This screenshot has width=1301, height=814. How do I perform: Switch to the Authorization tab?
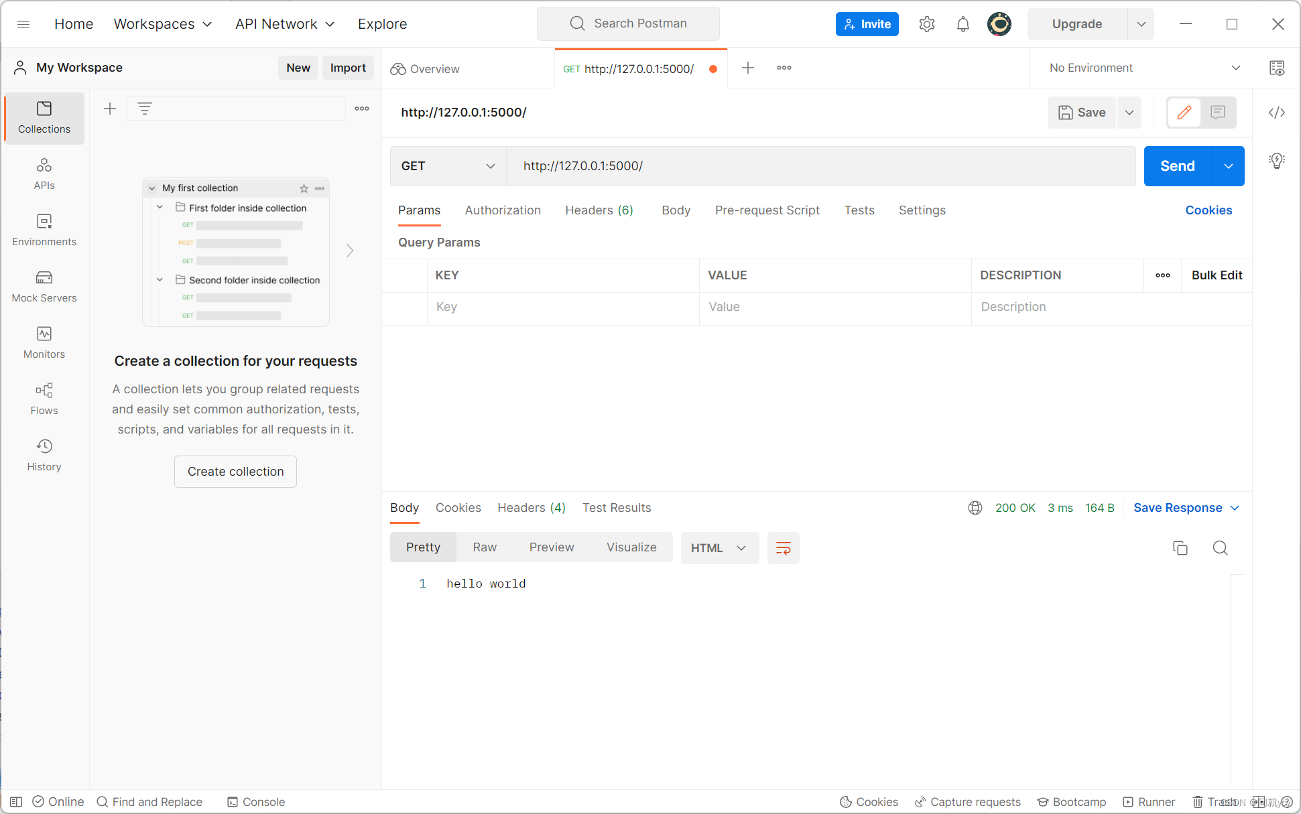tap(503, 210)
